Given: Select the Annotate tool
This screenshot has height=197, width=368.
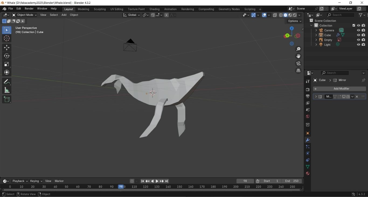Looking at the screenshot, I should click(x=7, y=82).
